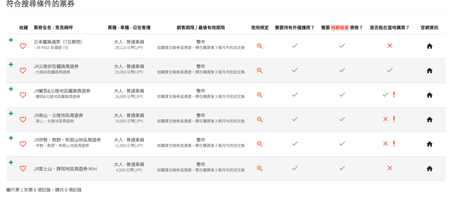This screenshot has width=449, height=202.
Task: Expand the JR富士山、靜岡地區周遊券 Mini row
Action: (x=11, y=163)
